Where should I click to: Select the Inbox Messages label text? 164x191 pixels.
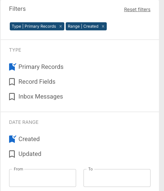41,97
